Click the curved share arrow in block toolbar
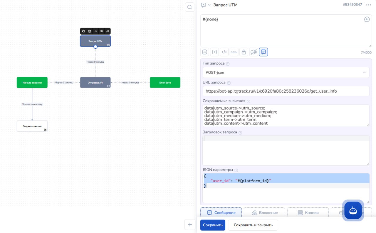376x233 pixels. (x=108, y=31)
